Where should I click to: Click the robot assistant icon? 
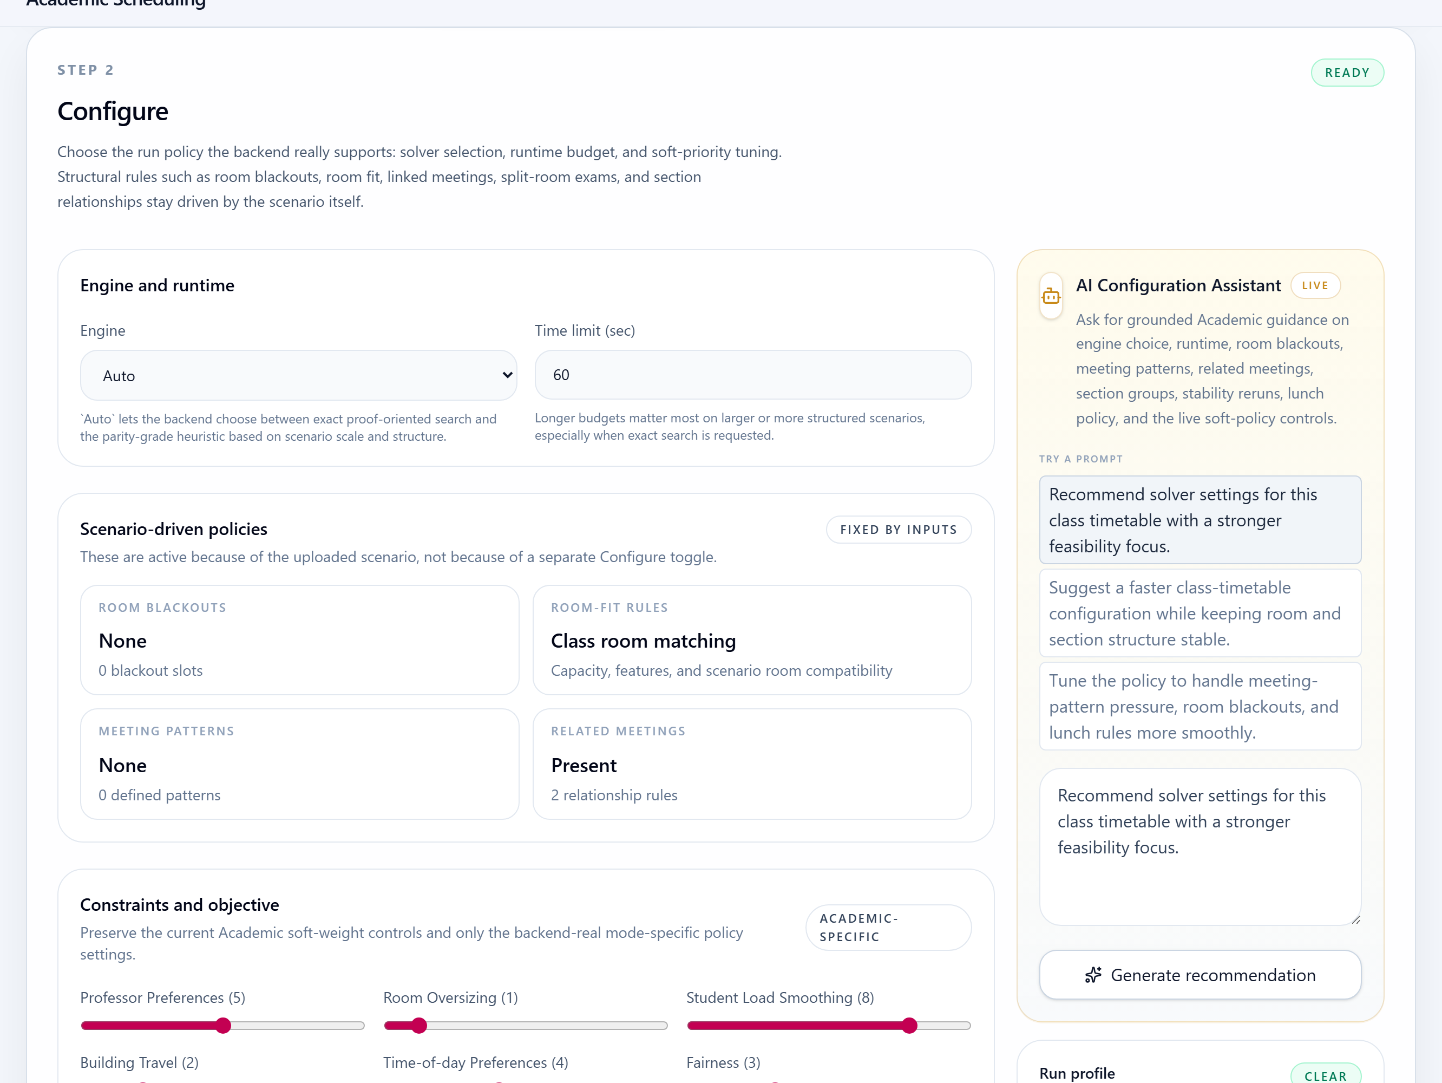(x=1051, y=296)
